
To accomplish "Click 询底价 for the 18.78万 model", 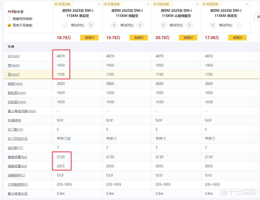I will pyautogui.click(x=89, y=38).
